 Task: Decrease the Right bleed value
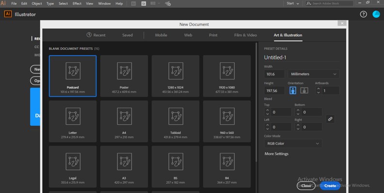pyautogui.click(x=298, y=129)
